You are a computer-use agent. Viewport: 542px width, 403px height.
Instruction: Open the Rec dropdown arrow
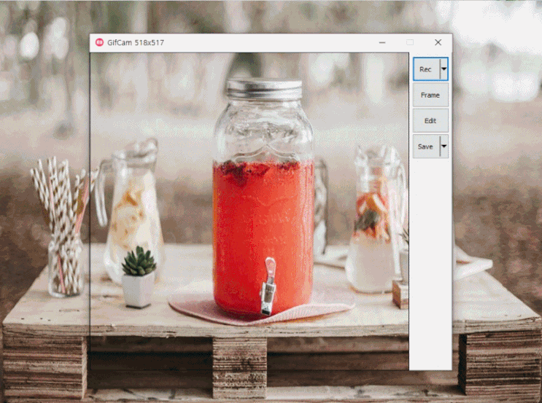point(444,69)
